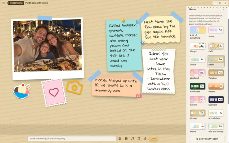Click the blue sun sticker between the notes
This screenshot has width=229, height=143.
coord(143,43)
